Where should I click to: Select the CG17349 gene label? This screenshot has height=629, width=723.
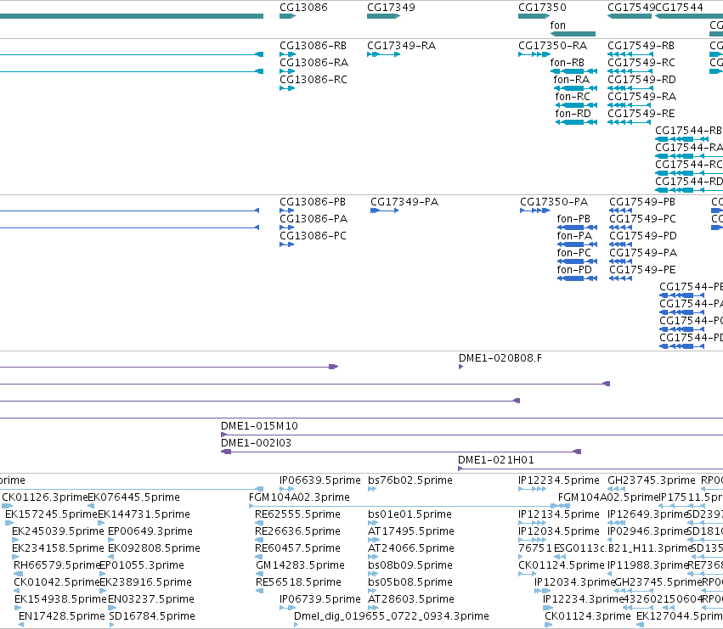click(391, 8)
